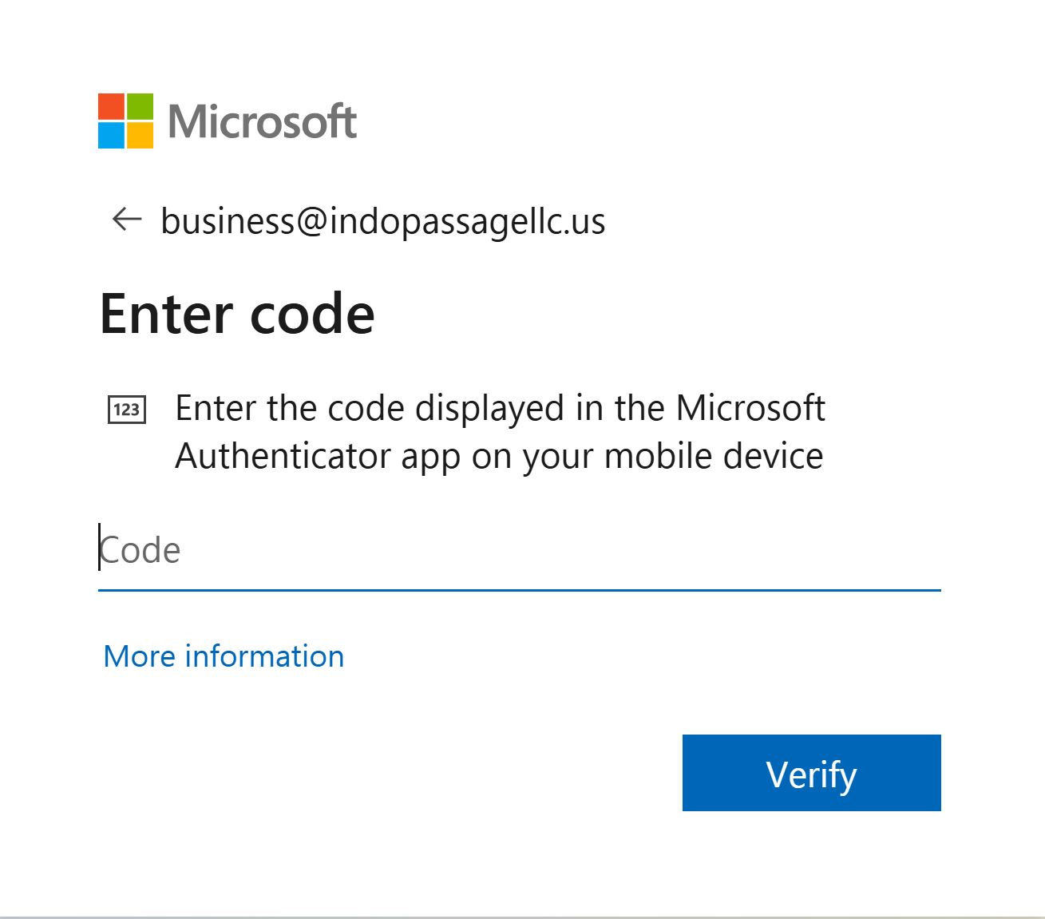Click the red square in Microsoft logo
The height and width of the screenshot is (919, 1045).
click(111, 107)
